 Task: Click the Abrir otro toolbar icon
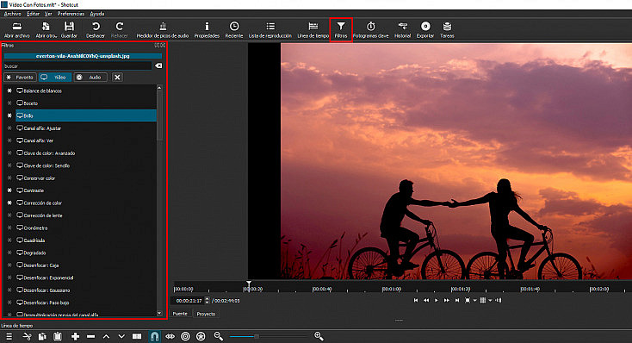[x=46, y=30]
